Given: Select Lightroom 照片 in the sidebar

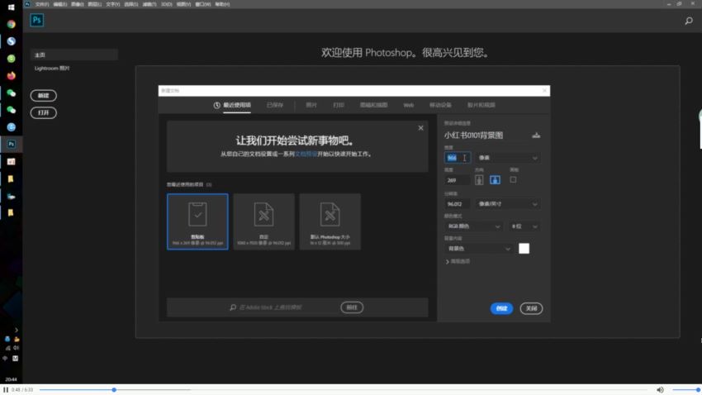Looking at the screenshot, I should point(52,68).
